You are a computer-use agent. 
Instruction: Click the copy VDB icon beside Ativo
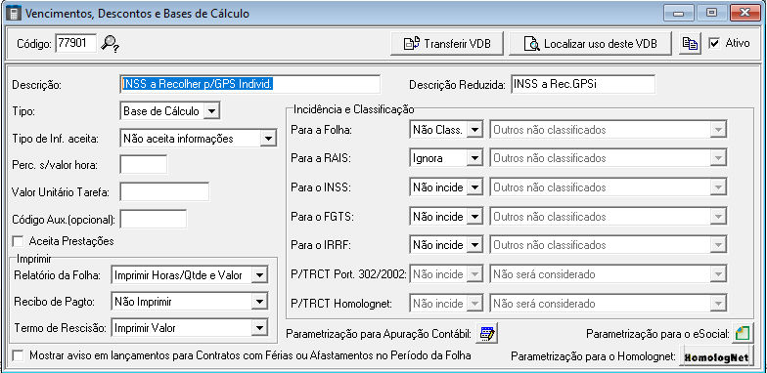click(691, 44)
